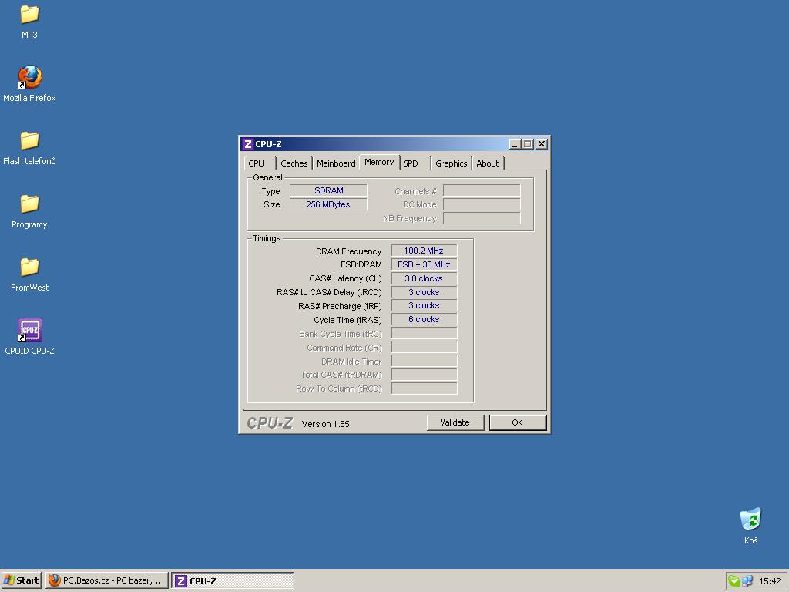Image resolution: width=789 pixels, height=592 pixels.
Task: Click the OK button in CPU-Z
Action: (x=517, y=422)
